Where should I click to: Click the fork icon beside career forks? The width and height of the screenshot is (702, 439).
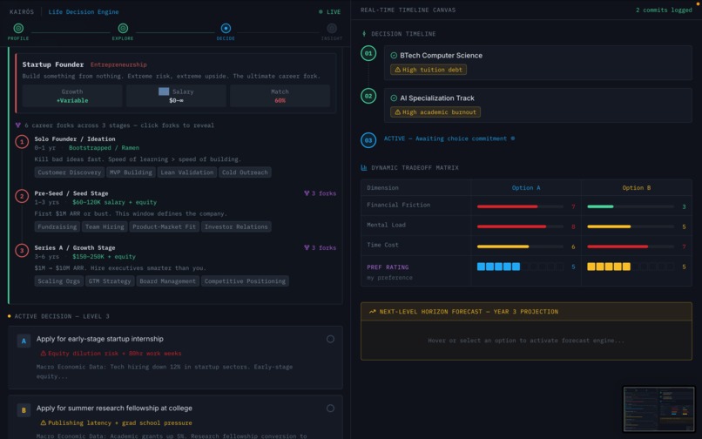click(x=18, y=125)
